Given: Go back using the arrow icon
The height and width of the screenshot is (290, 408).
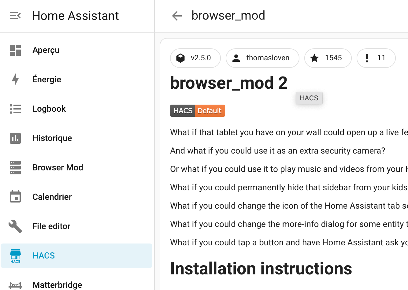Looking at the screenshot, I should pyautogui.click(x=177, y=16).
